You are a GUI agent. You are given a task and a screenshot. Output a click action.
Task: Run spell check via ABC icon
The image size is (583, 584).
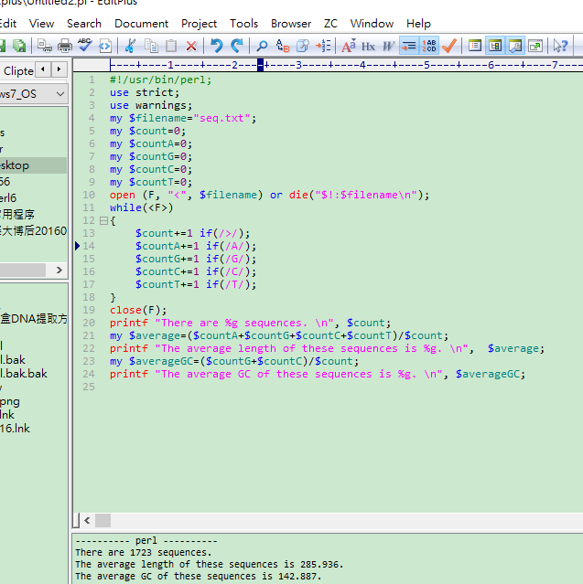click(85, 46)
